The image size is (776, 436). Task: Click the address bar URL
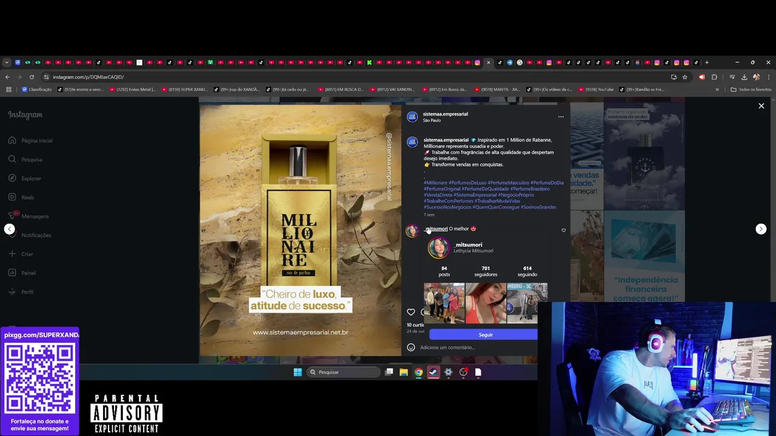(x=88, y=77)
